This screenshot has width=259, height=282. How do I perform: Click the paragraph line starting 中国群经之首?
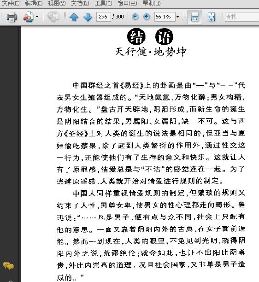pos(159,85)
